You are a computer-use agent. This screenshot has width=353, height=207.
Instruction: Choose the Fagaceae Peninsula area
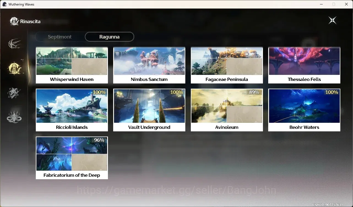227,65
